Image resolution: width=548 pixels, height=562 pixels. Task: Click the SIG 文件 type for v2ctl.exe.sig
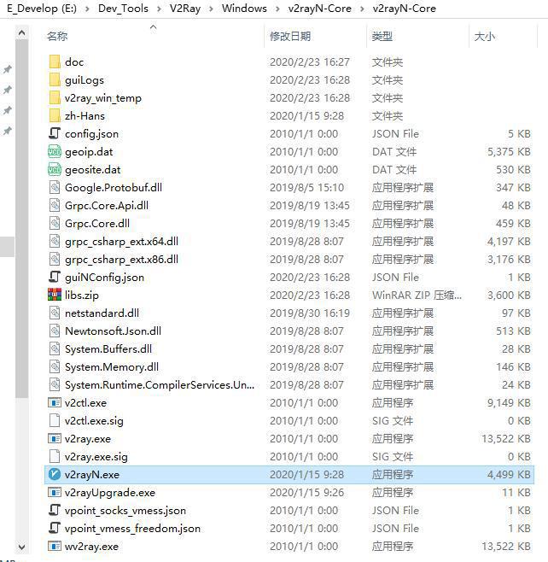click(393, 421)
